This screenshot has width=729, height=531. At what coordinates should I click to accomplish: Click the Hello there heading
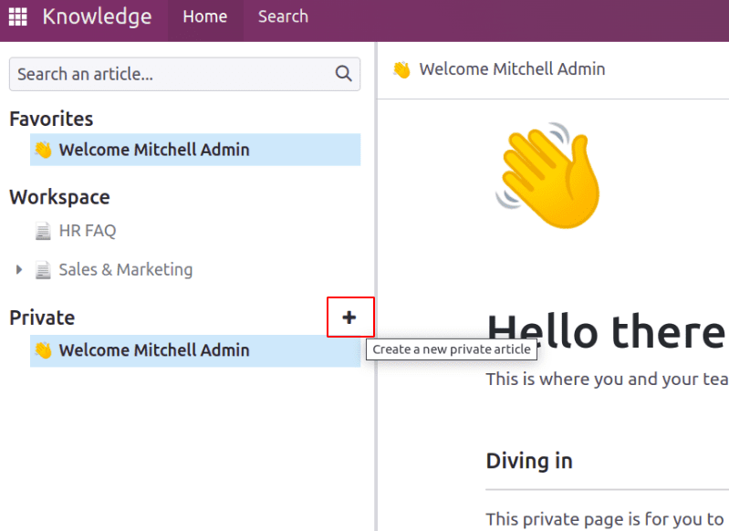606,332
